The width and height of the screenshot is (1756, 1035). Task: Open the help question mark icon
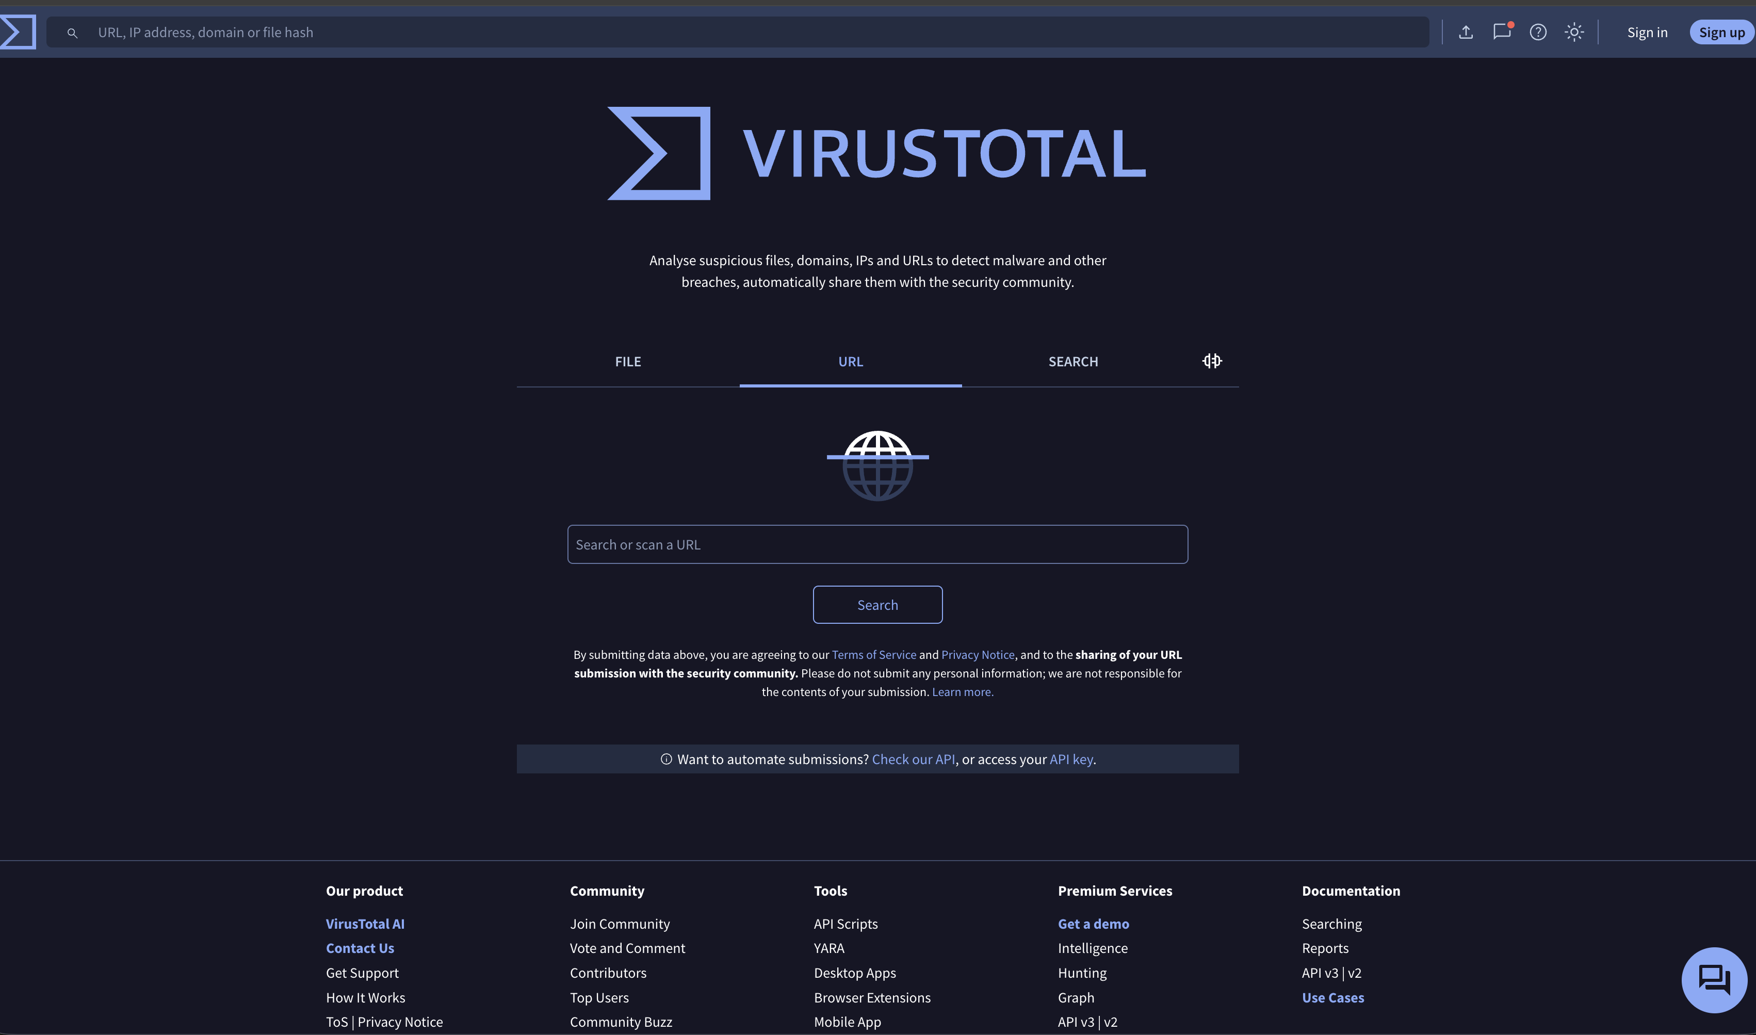1538,32
